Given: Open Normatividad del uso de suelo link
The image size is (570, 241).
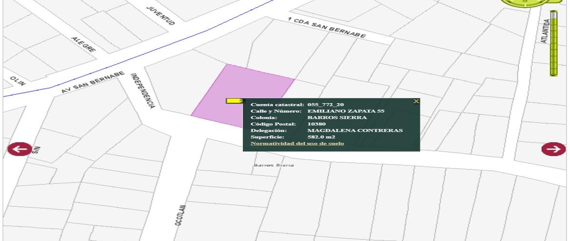Looking at the screenshot, I should pos(297,143).
